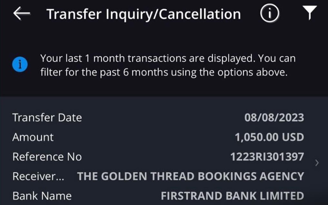Screen dimensions: 328x205
Task: Click the 08/08/2023 date value
Action: [x=274, y=118]
